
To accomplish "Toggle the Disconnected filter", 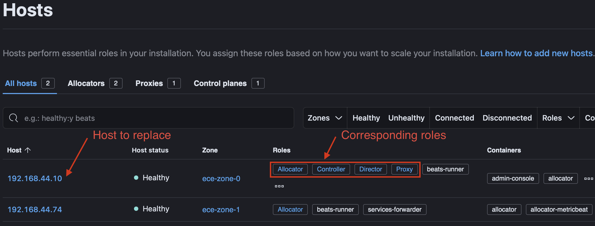I will (507, 118).
